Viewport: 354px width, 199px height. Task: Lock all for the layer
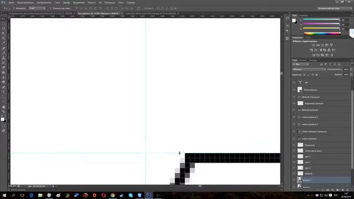[x=317, y=75]
